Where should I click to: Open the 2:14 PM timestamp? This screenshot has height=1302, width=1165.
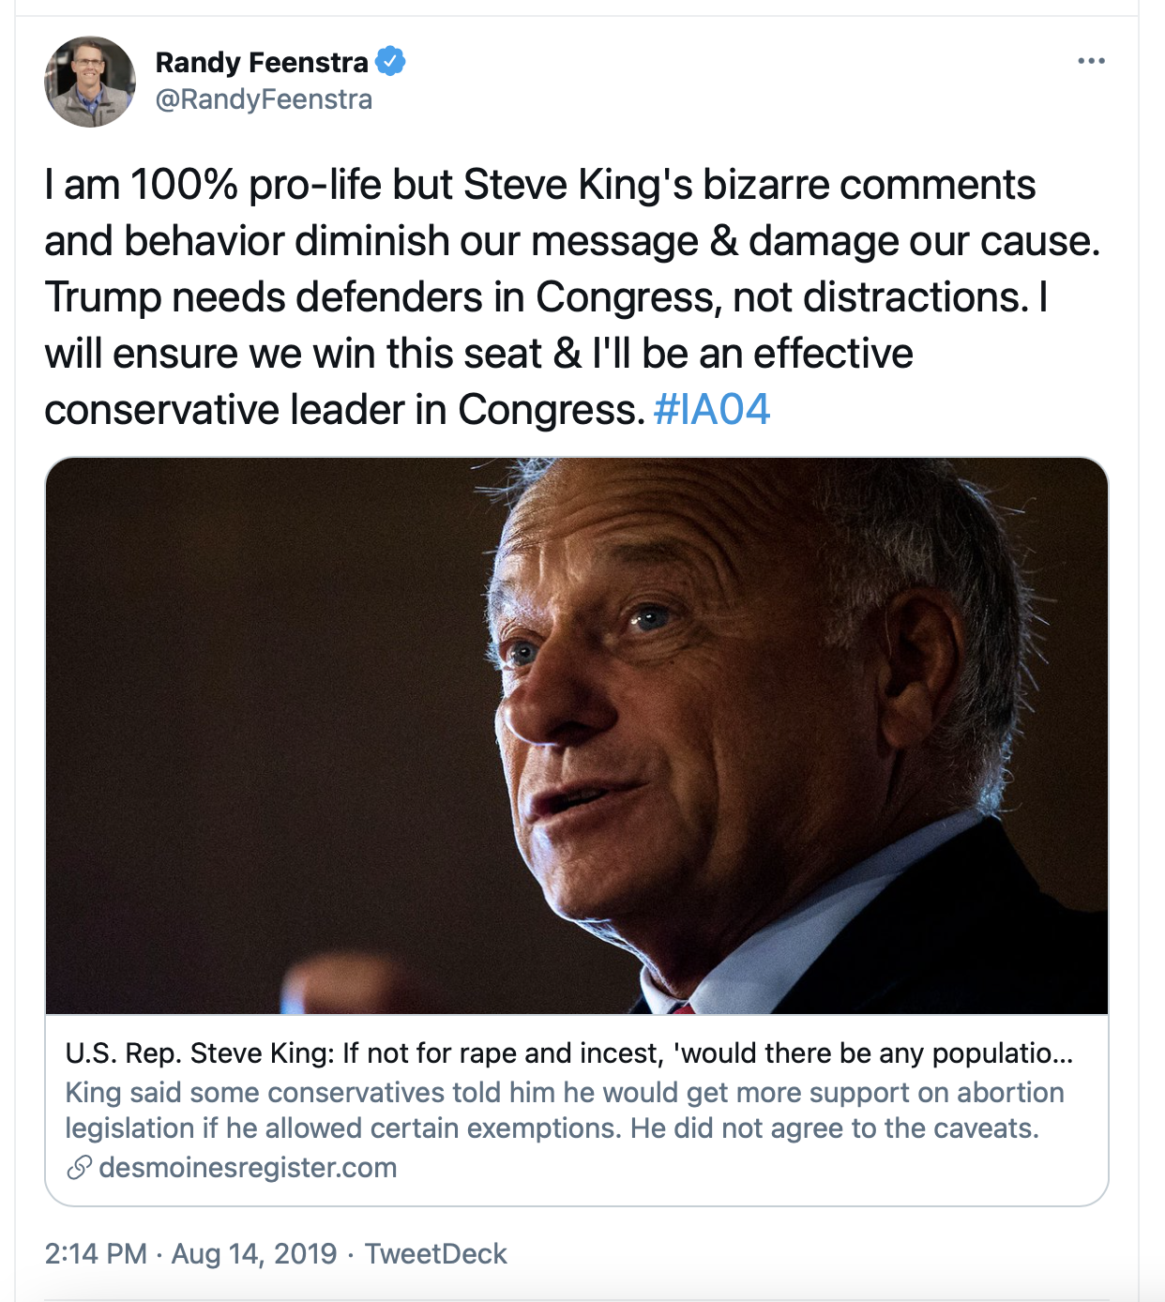tap(96, 1254)
